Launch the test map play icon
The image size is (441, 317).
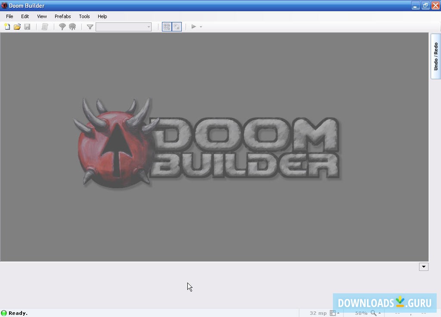tap(193, 26)
